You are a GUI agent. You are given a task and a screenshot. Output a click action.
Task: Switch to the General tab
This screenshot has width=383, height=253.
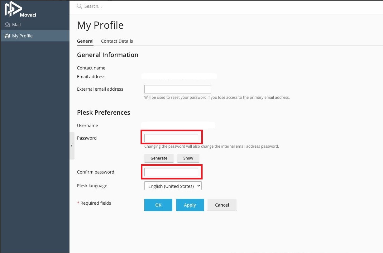(85, 41)
